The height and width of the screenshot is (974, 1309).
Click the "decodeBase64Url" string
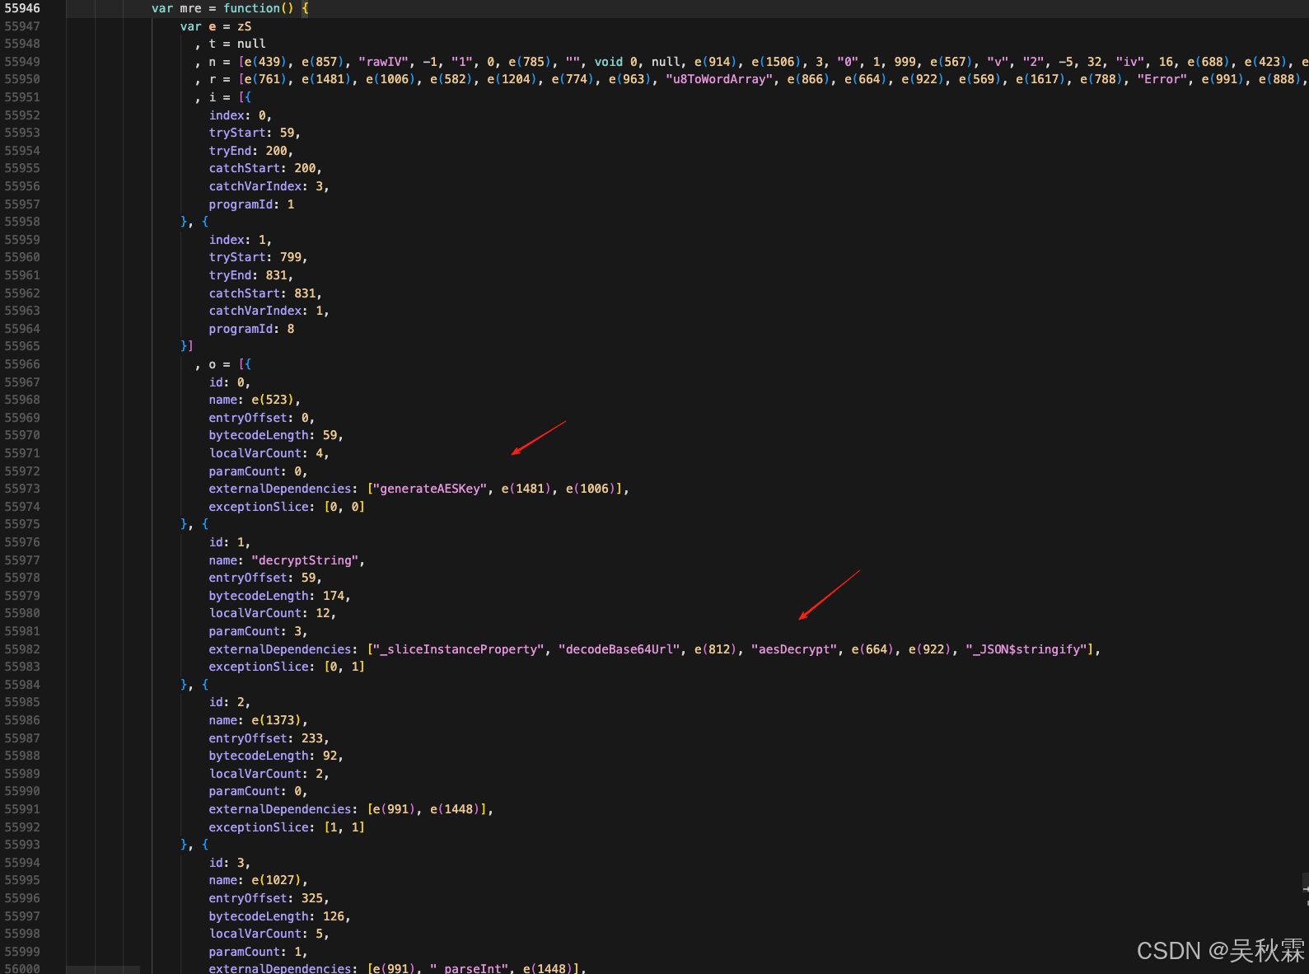619,649
